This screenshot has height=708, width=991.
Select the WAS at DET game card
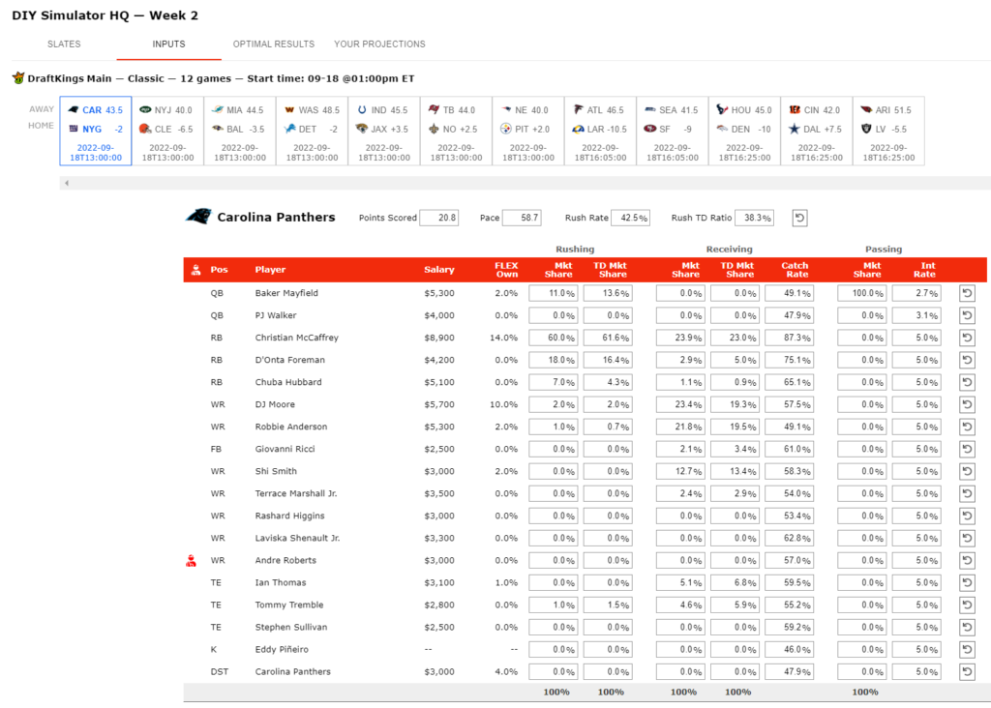[312, 131]
